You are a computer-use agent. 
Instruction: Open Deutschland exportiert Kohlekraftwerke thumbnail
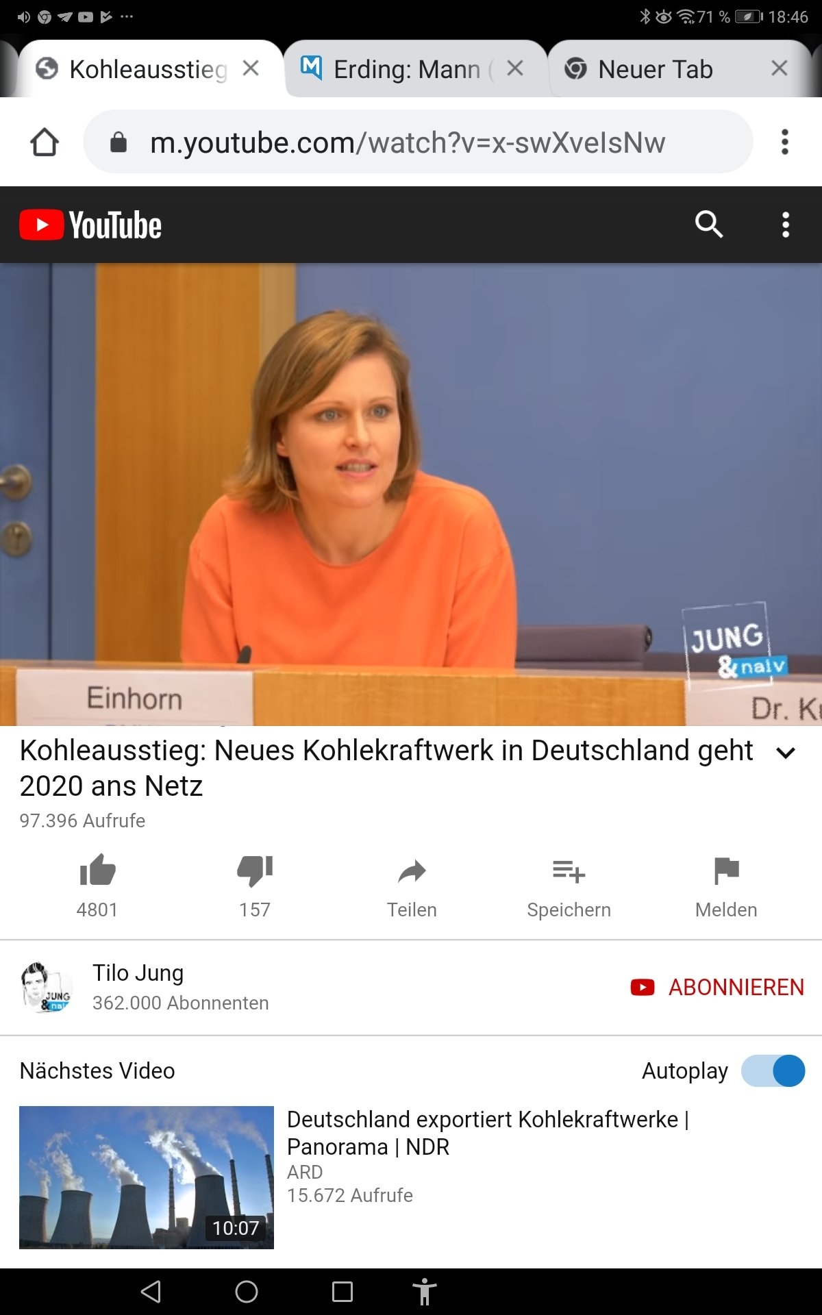(147, 1177)
